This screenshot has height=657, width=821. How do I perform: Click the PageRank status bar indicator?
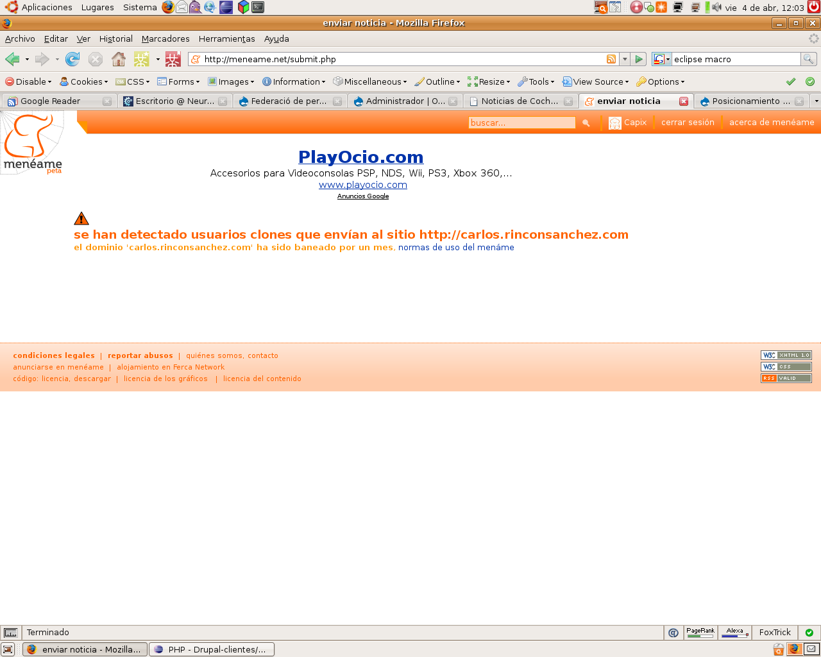tap(700, 633)
